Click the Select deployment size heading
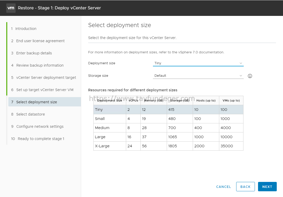 click(x=119, y=25)
